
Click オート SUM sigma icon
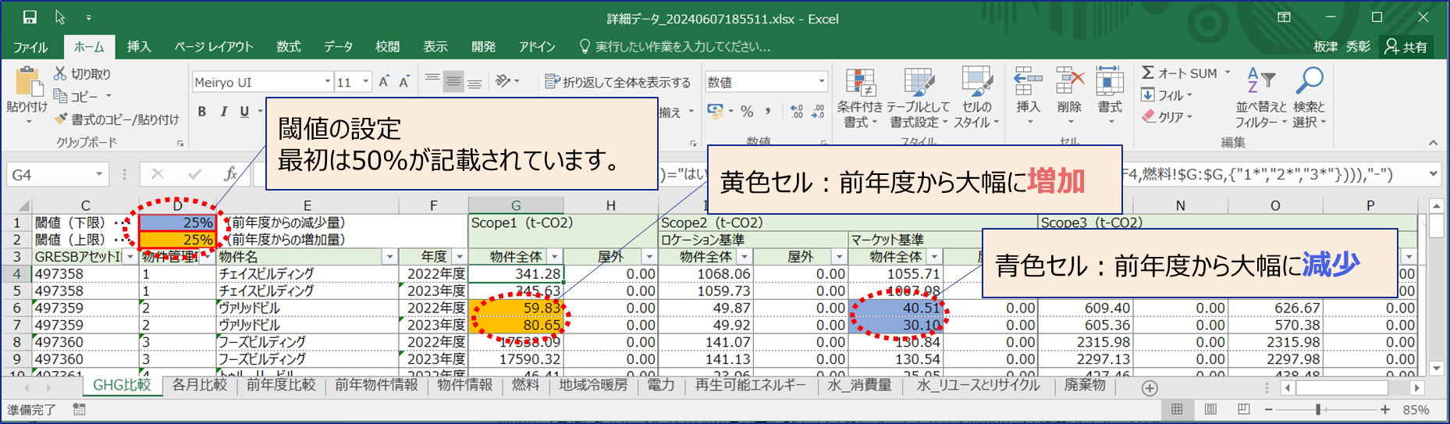pyautogui.click(x=1148, y=73)
